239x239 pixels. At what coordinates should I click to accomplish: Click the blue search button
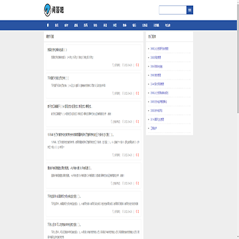[190, 10]
